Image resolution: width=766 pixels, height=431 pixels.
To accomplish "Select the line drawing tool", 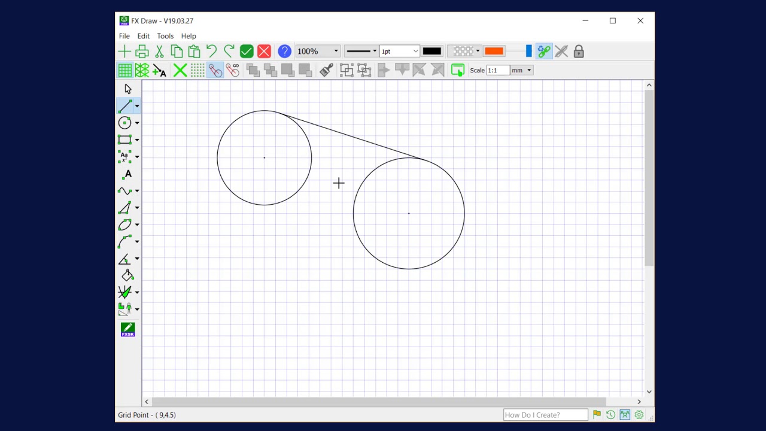I will (x=125, y=106).
